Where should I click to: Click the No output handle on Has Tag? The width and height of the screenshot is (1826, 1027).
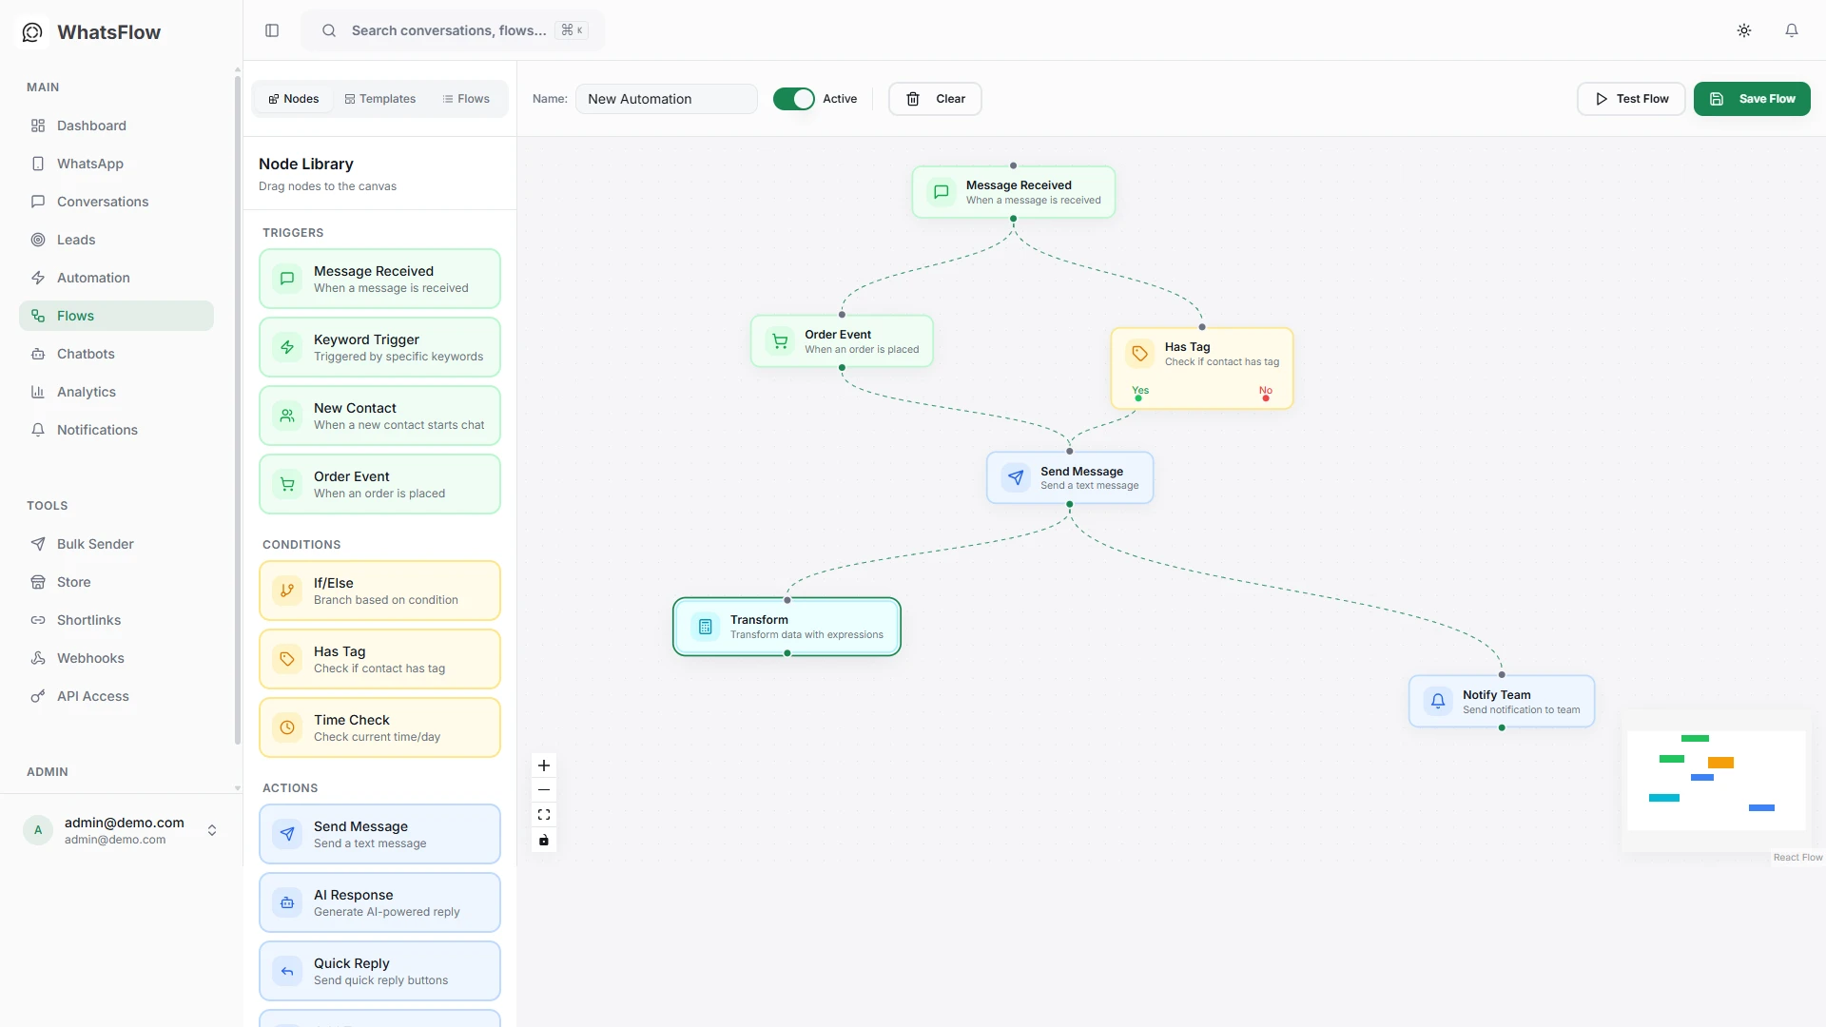point(1266,398)
